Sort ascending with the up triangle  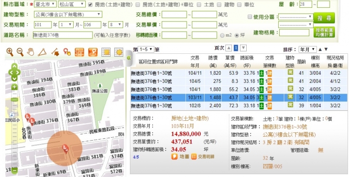[320, 49]
